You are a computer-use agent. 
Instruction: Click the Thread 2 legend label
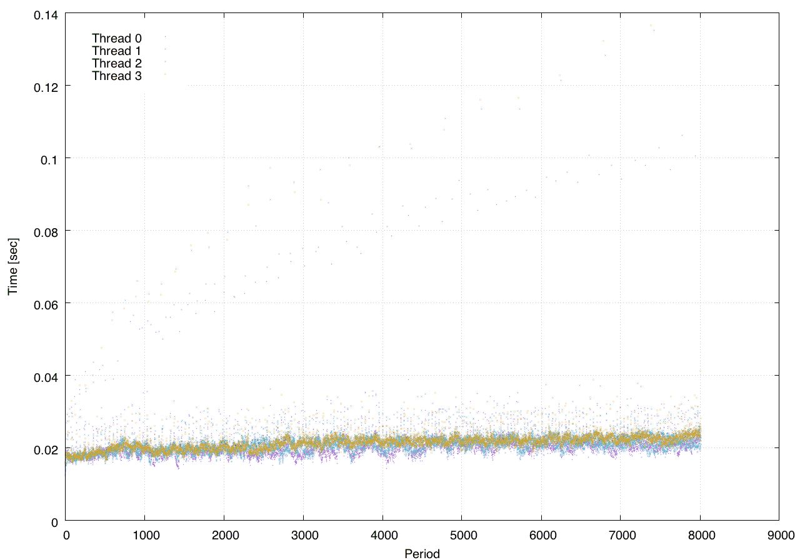(x=117, y=63)
